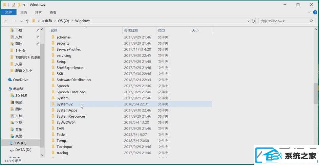This screenshot has width=319, height=165.
Task: Switch to the 主页 ribbon tab
Action: point(24,13)
